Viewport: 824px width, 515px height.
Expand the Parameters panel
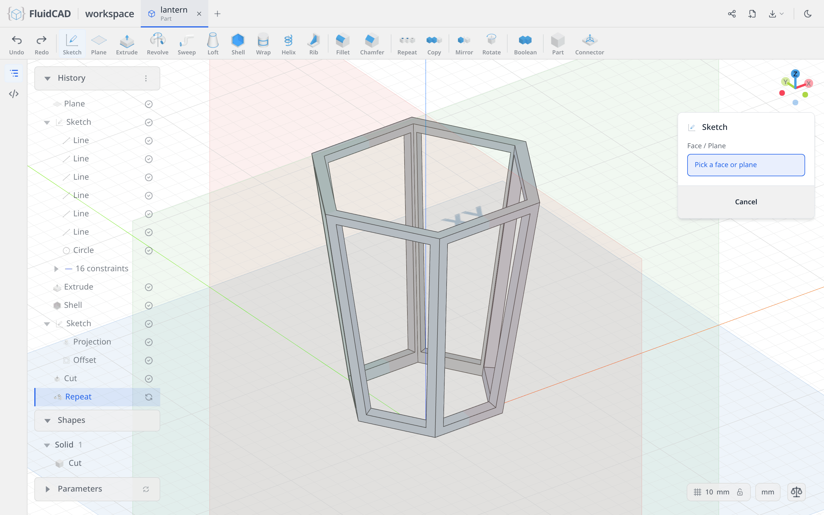pos(47,489)
